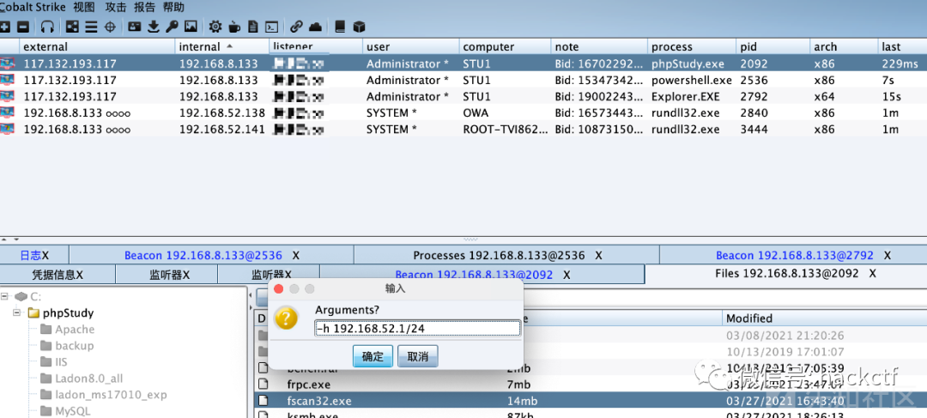Select the ladon_ms17010_exp folder in tree

[104, 395]
